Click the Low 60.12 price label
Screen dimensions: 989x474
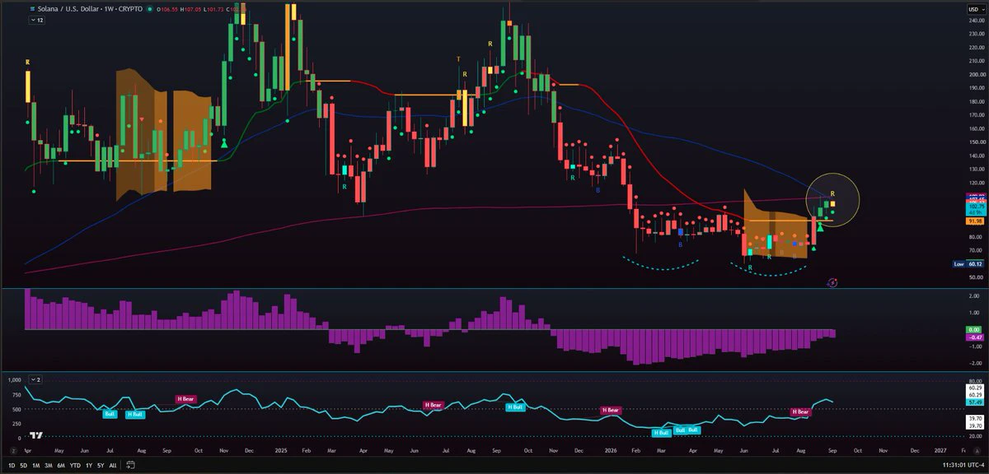pyautogui.click(x=969, y=263)
